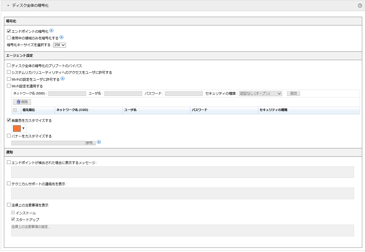Viewport: 365px width, 252px height.
Task: Sort by 優先順位 column header
Action: [29, 110]
